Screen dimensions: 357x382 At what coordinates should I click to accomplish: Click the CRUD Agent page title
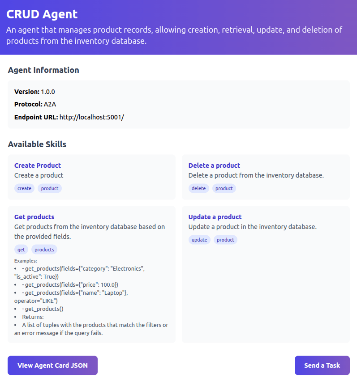pos(42,14)
